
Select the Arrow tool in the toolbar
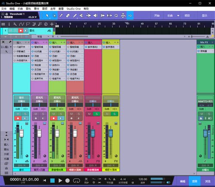pyautogui.click(x=47, y=16)
